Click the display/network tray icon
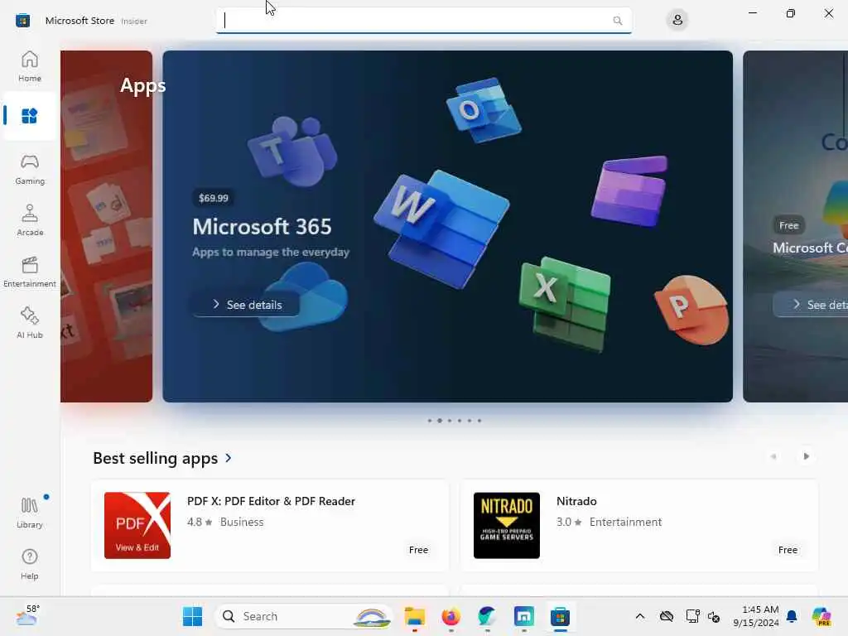848x636 pixels. [x=692, y=616]
